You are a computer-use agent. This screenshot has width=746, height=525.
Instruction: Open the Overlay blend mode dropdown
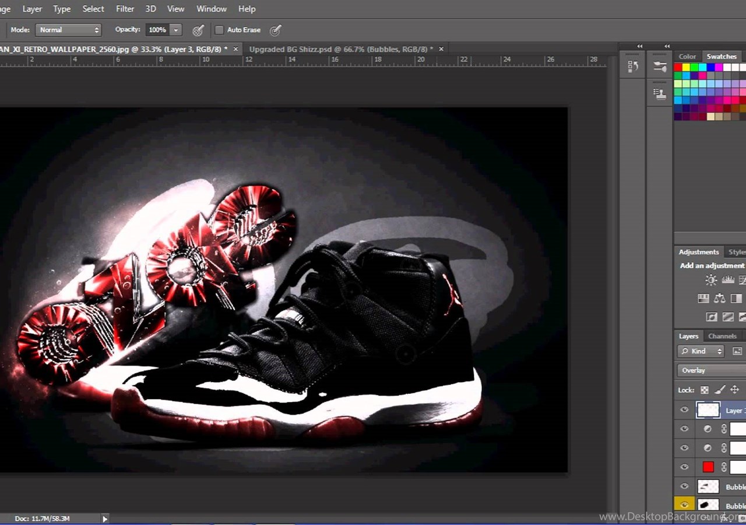click(x=712, y=370)
